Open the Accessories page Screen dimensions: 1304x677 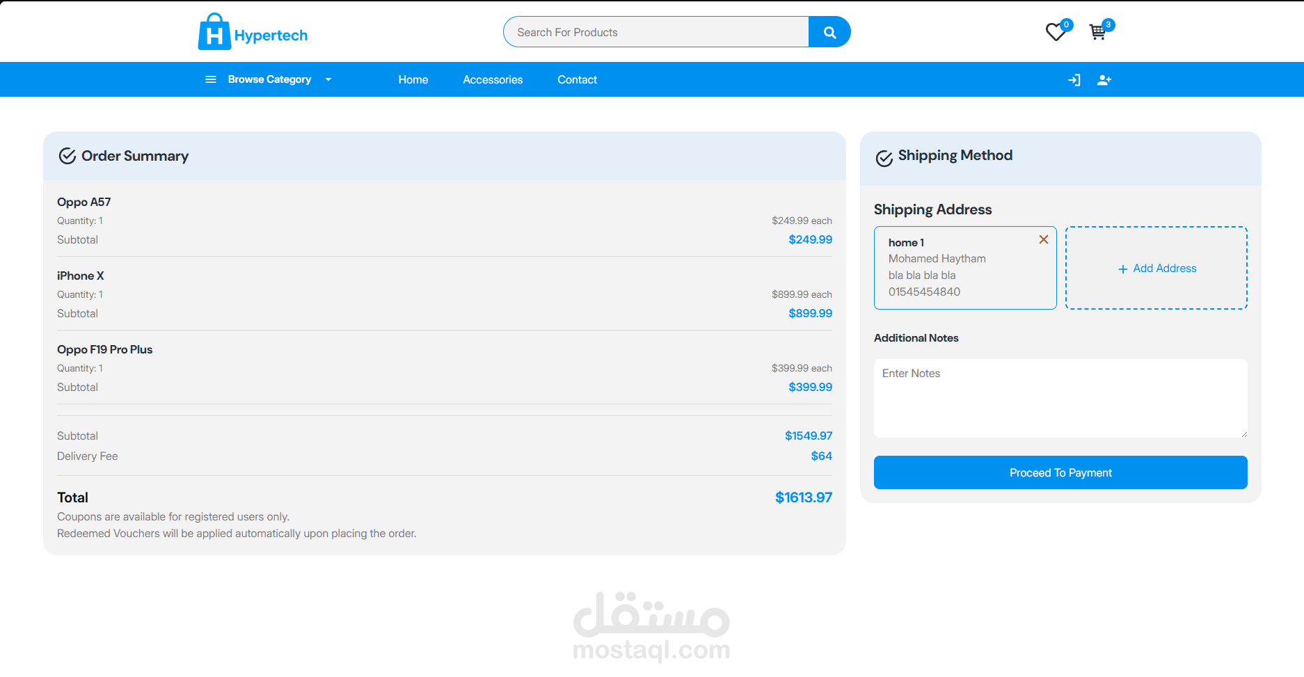tap(493, 79)
